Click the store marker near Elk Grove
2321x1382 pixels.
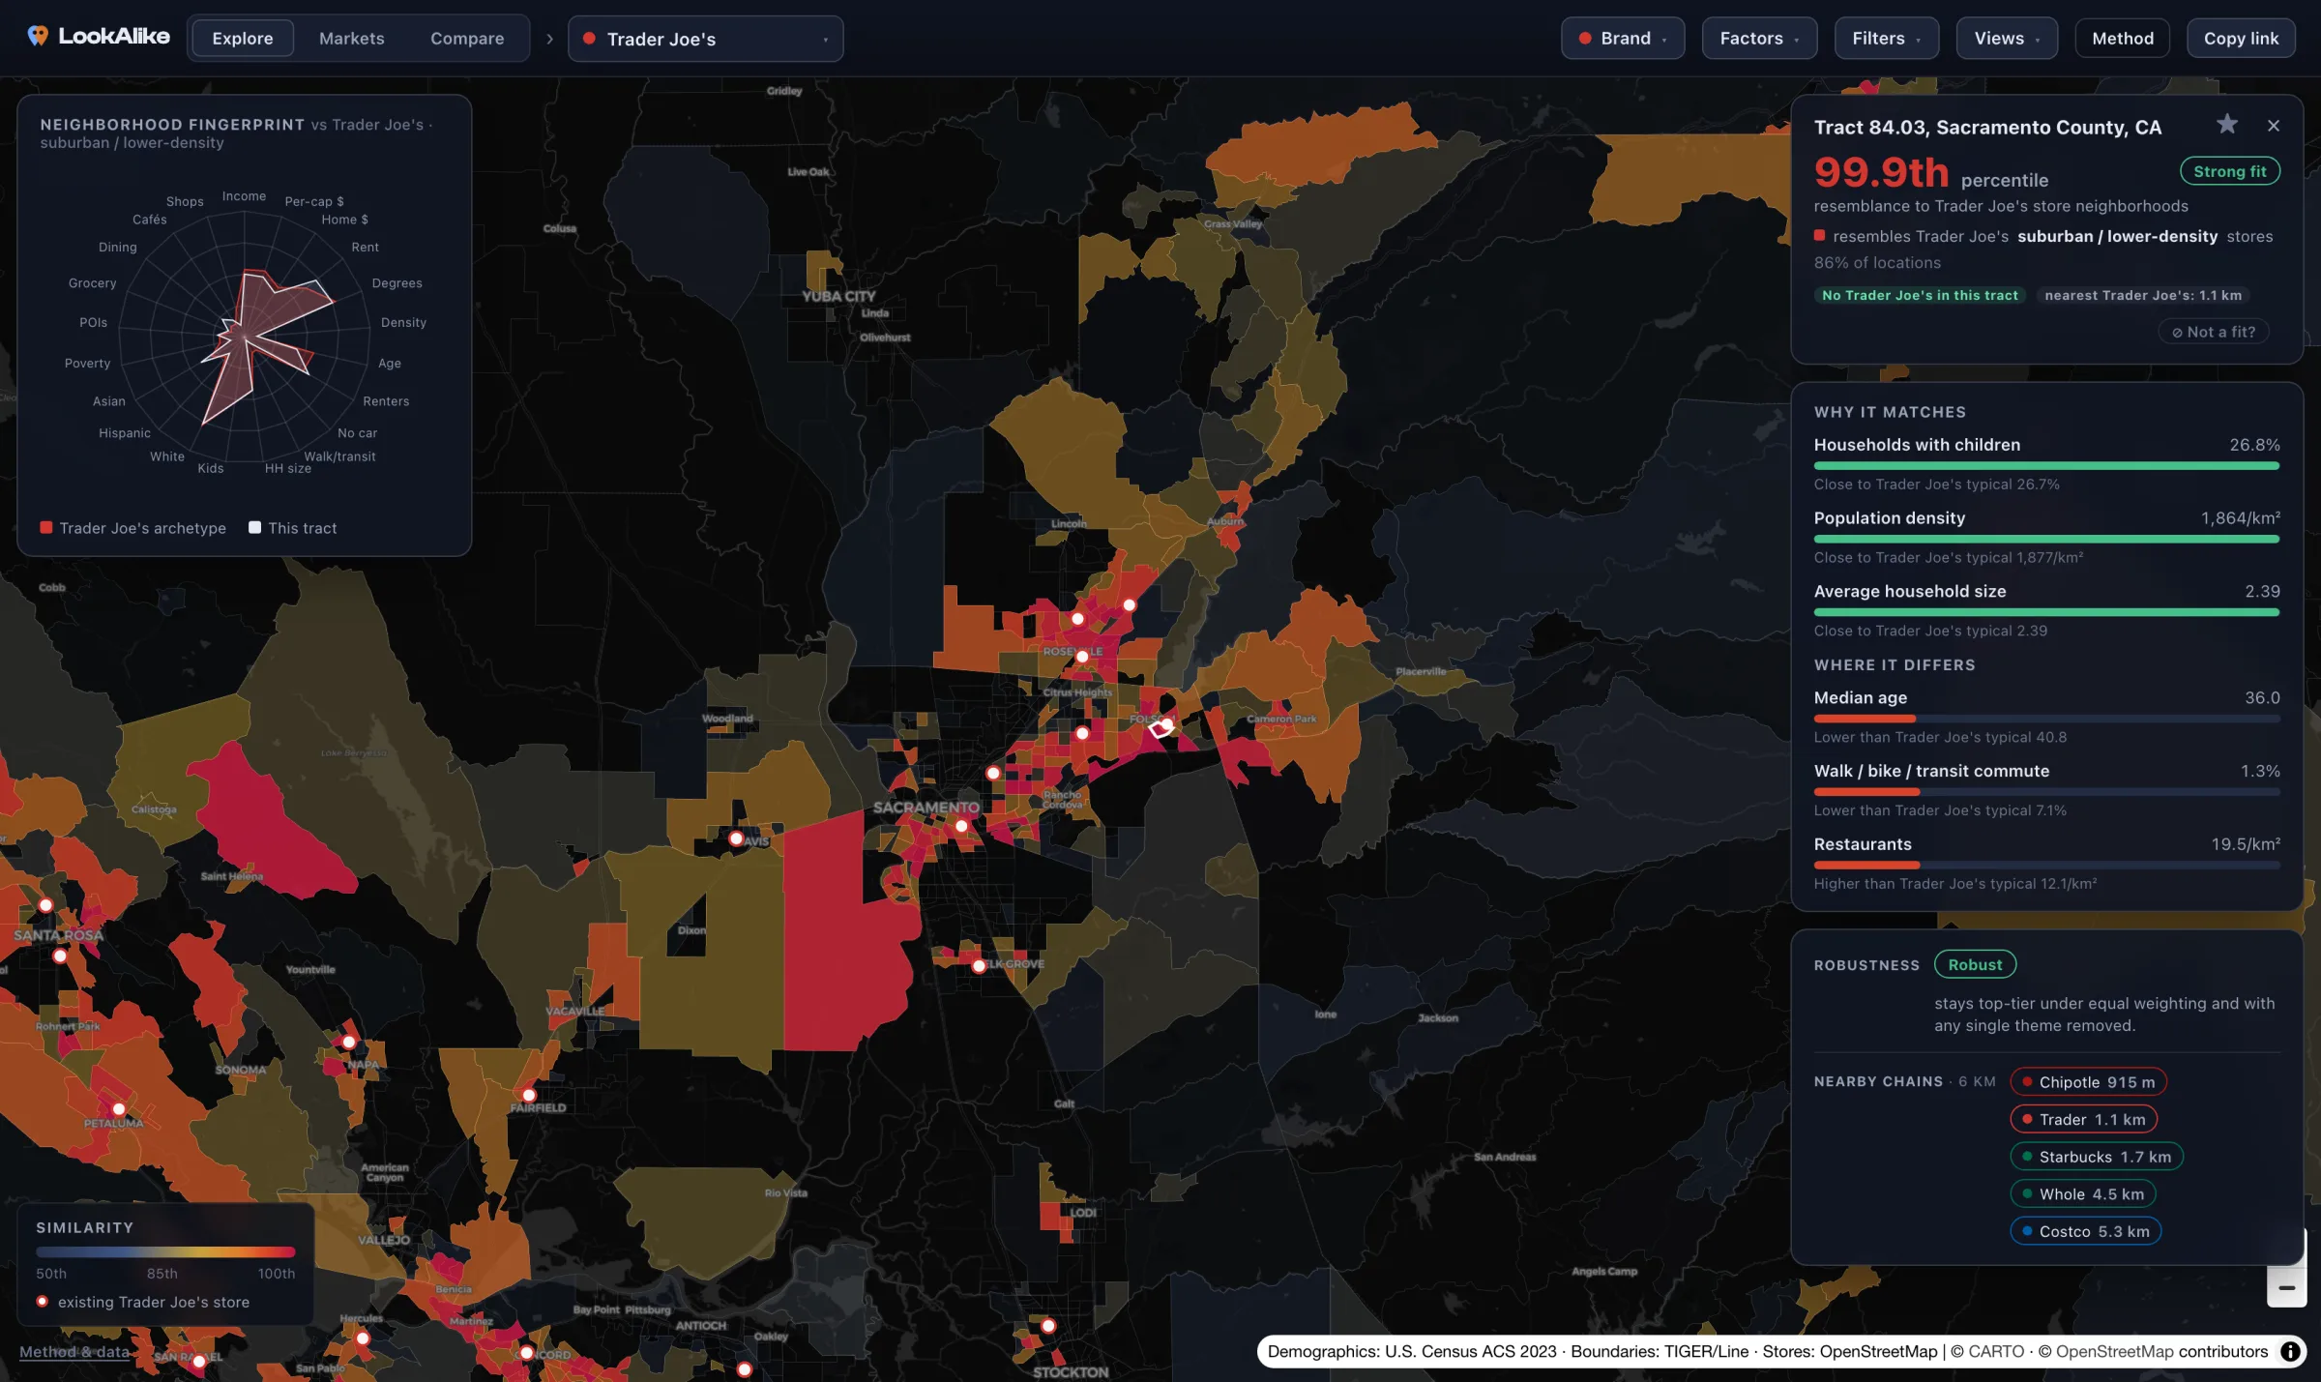pos(979,965)
